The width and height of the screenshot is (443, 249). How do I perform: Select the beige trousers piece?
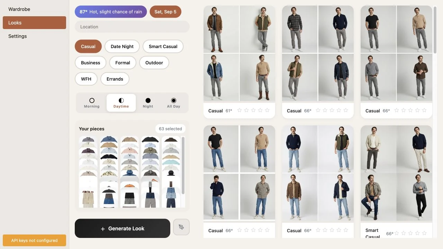[88, 199]
